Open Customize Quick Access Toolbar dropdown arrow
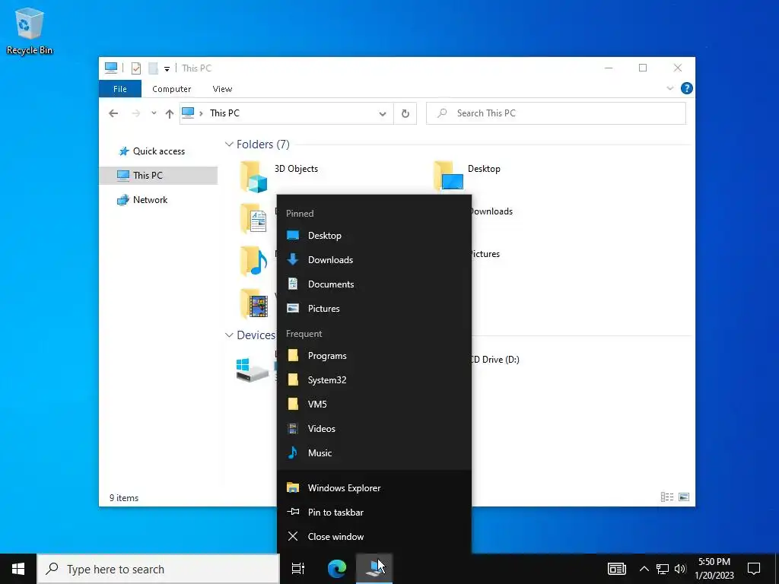Screen dimensions: 779x584 167,69
